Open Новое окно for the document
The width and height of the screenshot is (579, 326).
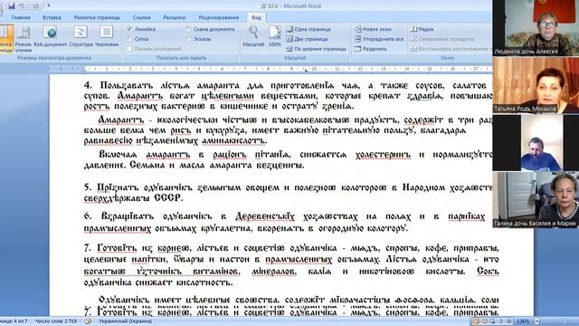pos(373,29)
